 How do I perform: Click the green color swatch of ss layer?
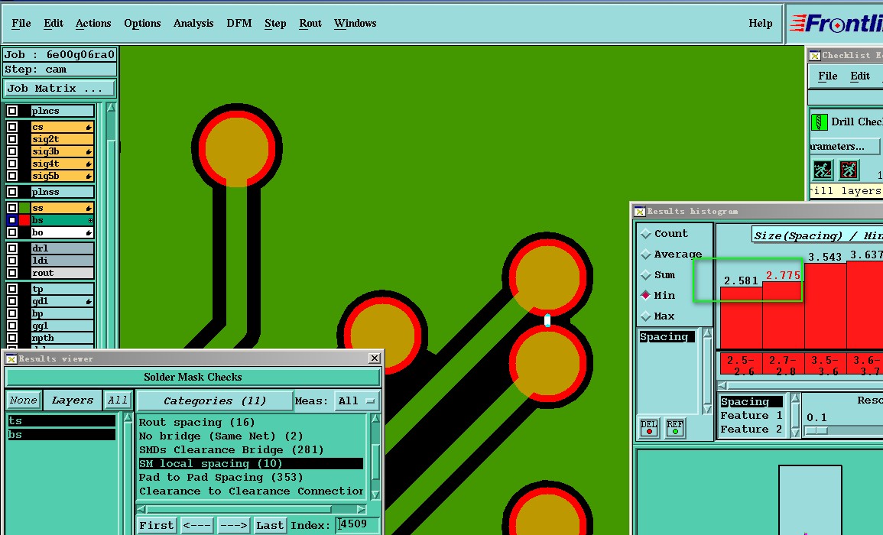[x=24, y=208]
